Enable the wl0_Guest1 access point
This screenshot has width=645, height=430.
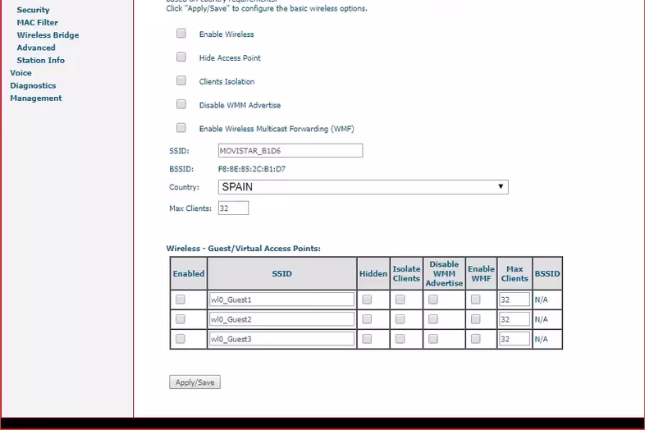pos(181,300)
